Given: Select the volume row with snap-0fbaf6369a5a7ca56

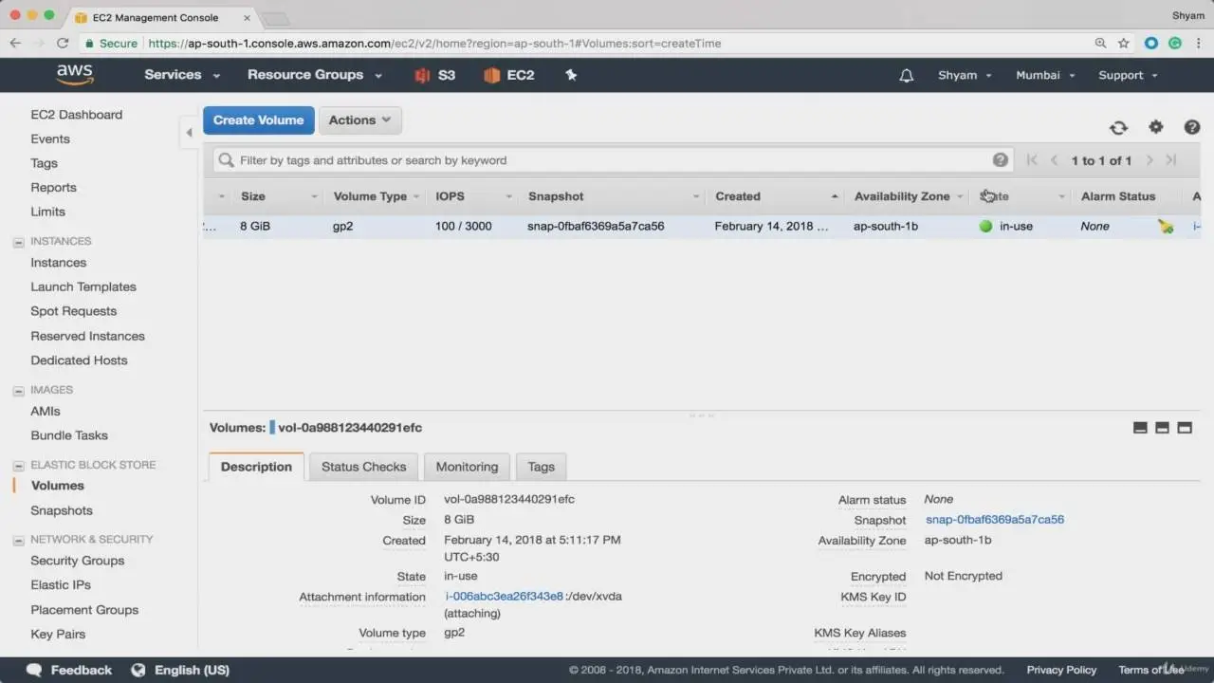Looking at the screenshot, I should pyautogui.click(x=702, y=227).
